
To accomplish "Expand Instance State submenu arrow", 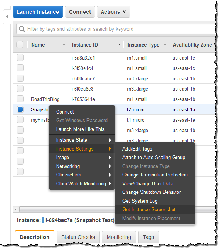I will click(110, 140).
